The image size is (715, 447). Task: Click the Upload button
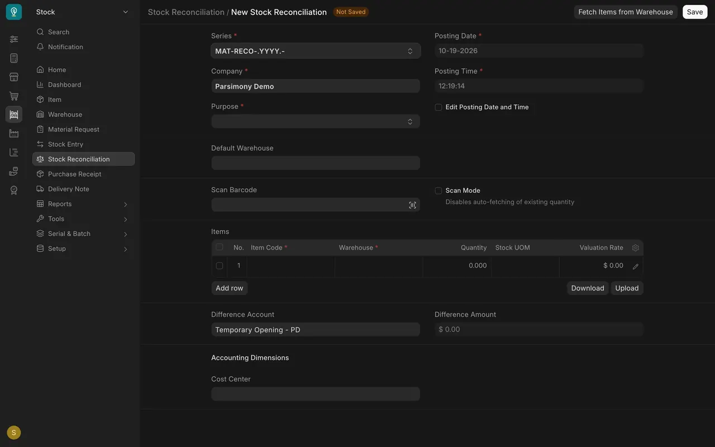tap(627, 288)
